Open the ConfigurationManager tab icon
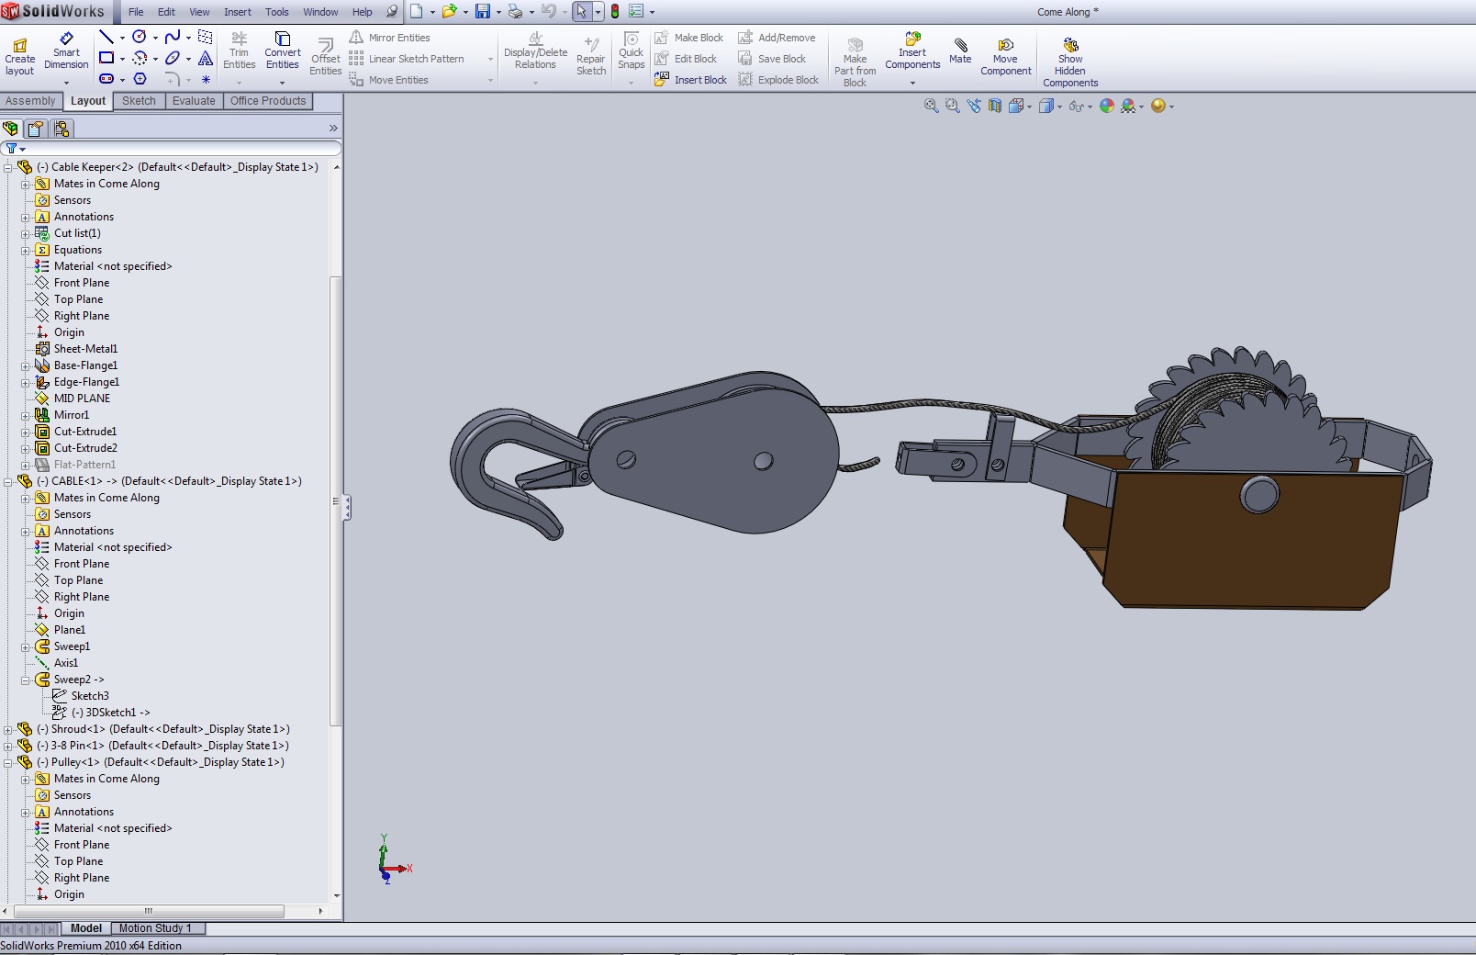The width and height of the screenshot is (1476, 955). point(61,129)
